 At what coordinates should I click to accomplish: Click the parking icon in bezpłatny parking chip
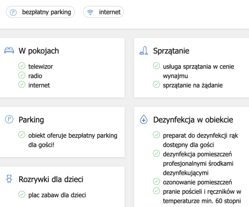point(13,12)
